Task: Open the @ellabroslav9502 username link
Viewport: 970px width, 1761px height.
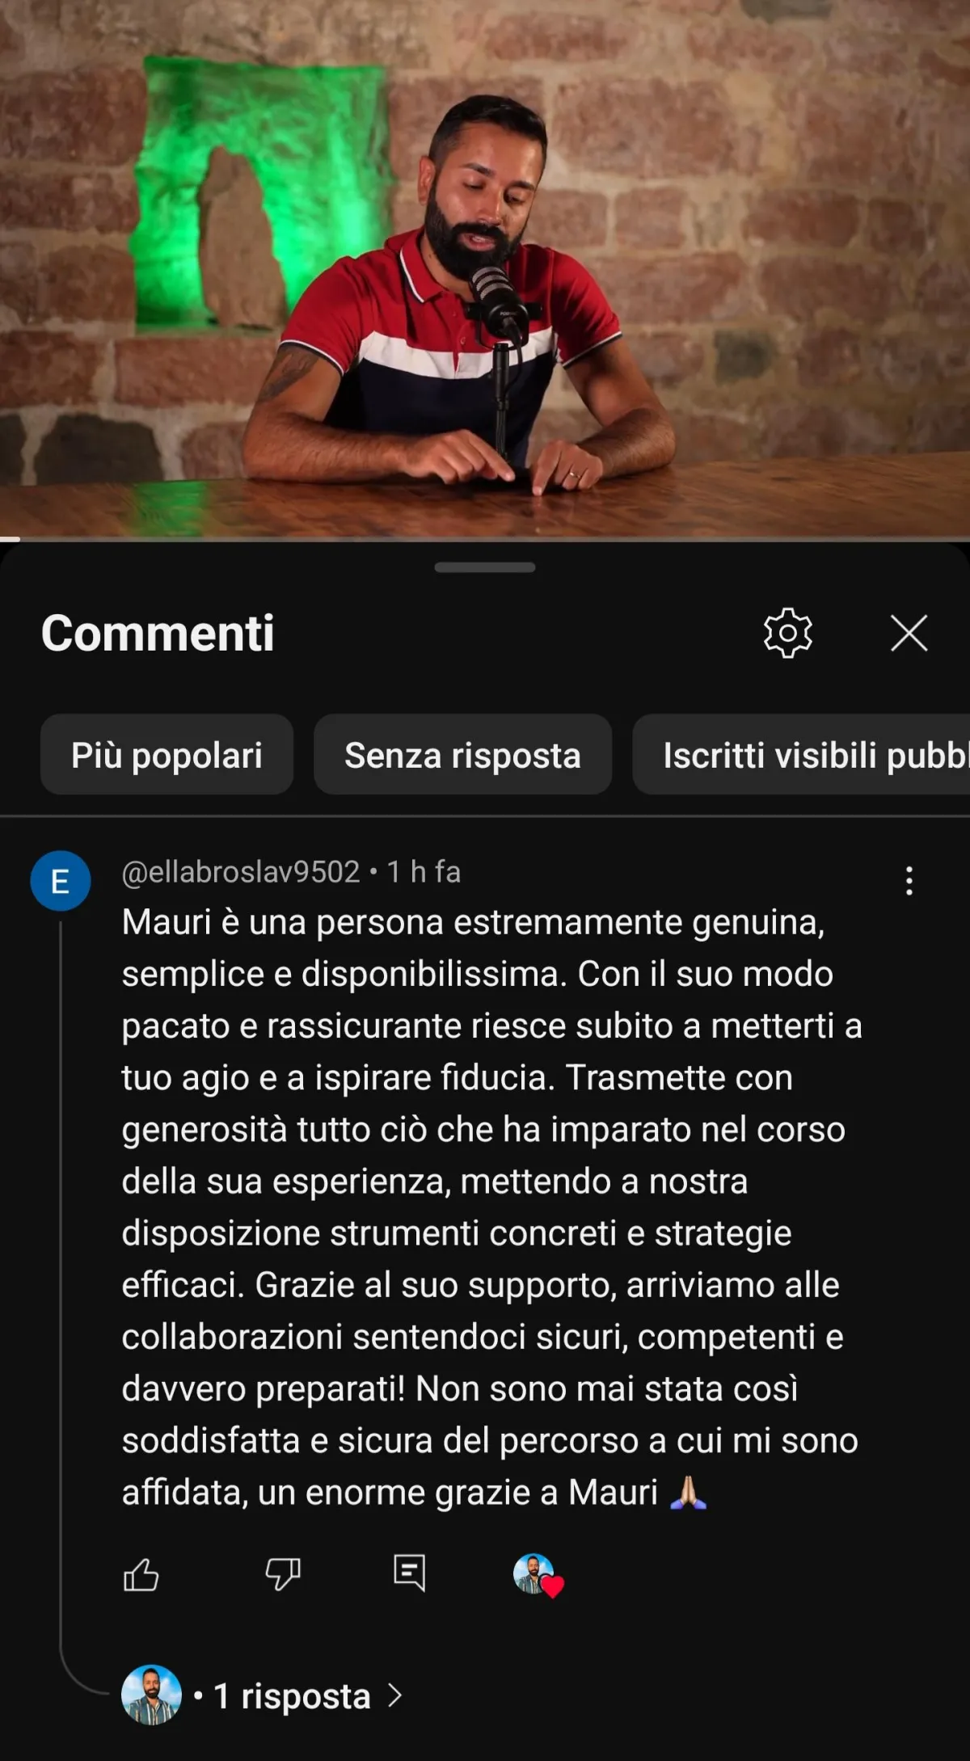Action: (x=241, y=872)
